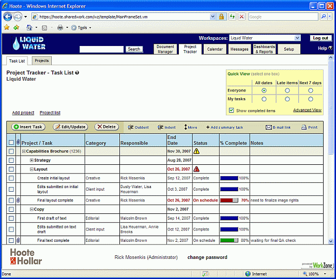Viewport: 336px width, 279px height.
Task: Switch to the Projects sub-tab
Action: [42, 60]
